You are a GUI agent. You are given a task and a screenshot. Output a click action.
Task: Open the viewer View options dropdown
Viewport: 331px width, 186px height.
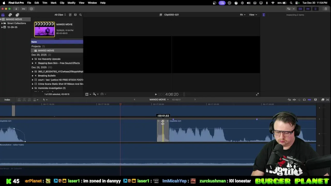click(253, 15)
